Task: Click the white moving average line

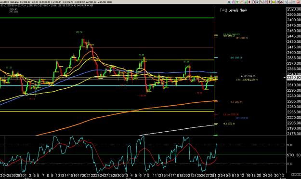Action: [179, 130]
